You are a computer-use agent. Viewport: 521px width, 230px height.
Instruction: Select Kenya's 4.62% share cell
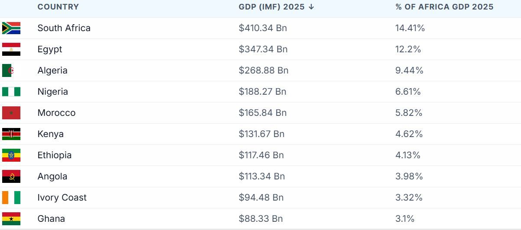point(409,134)
